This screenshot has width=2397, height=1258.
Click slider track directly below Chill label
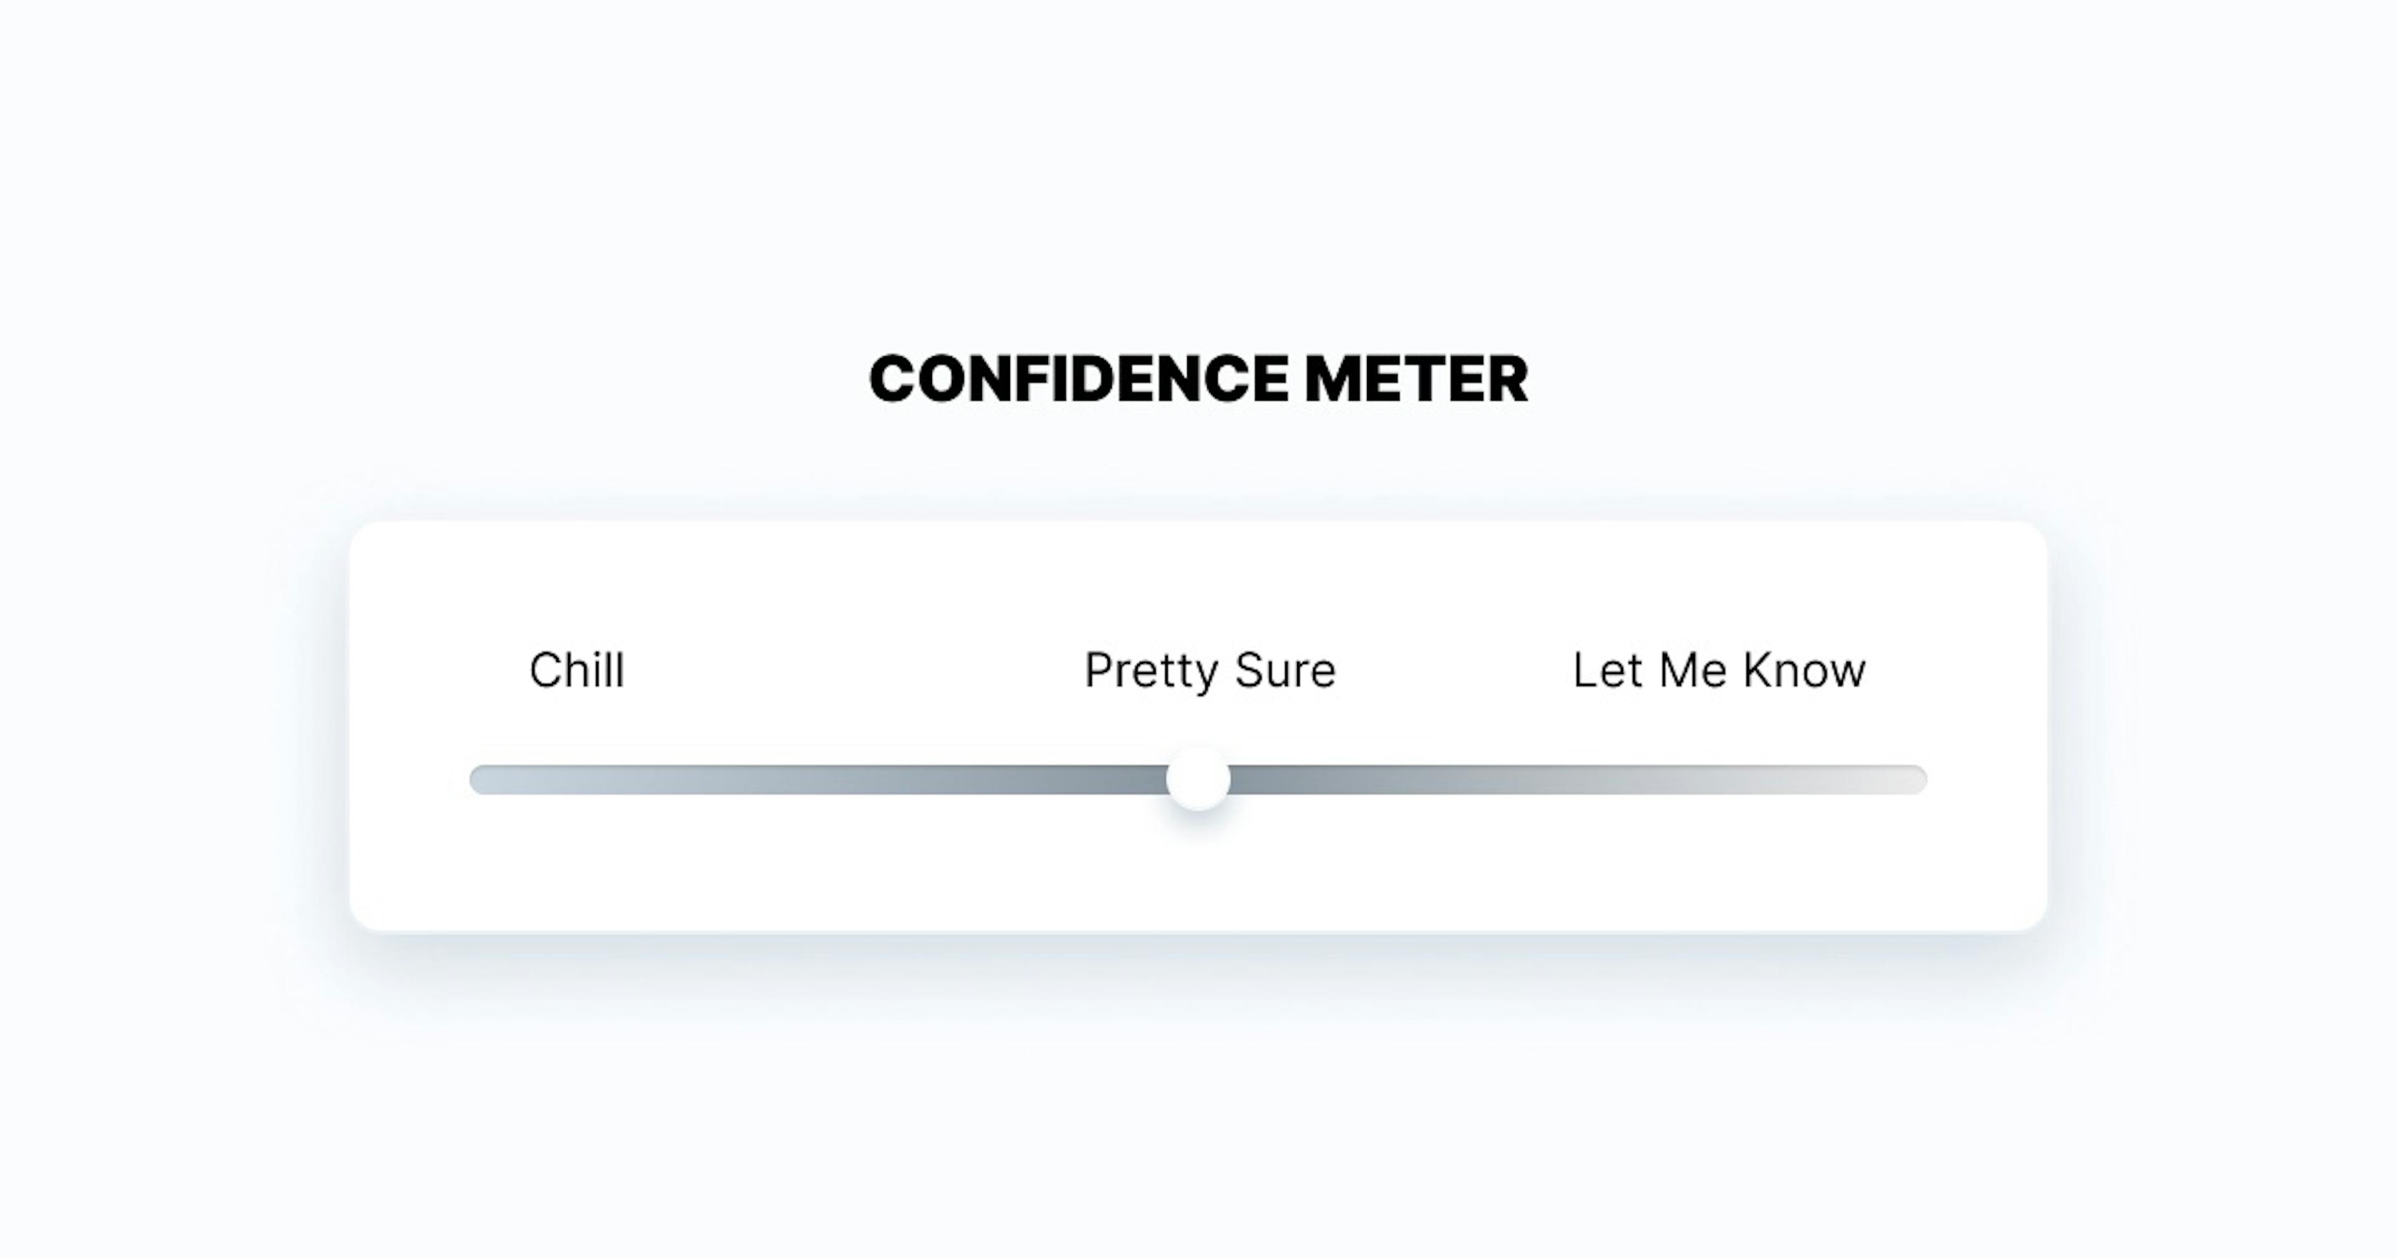[577, 780]
